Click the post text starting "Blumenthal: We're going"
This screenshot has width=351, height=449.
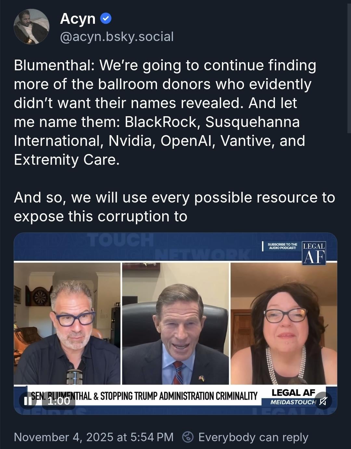[x=165, y=112]
